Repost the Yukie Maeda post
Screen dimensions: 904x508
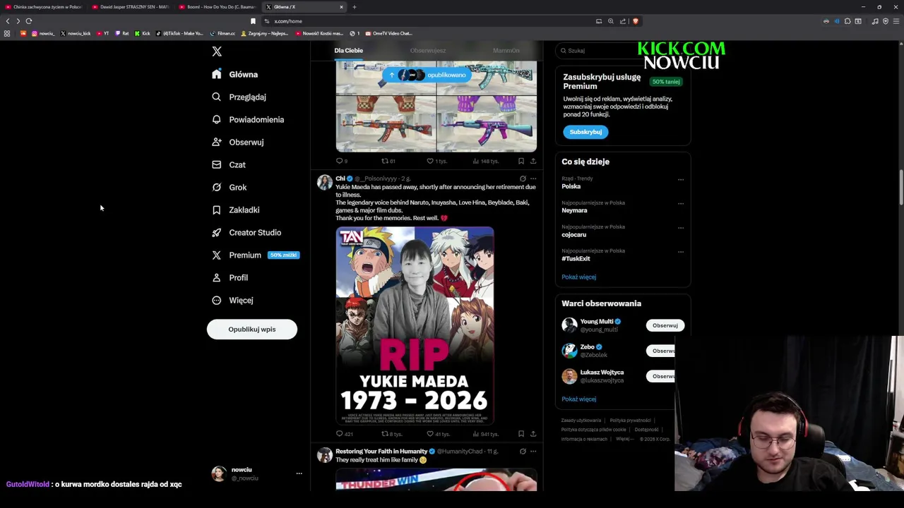(x=391, y=434)
